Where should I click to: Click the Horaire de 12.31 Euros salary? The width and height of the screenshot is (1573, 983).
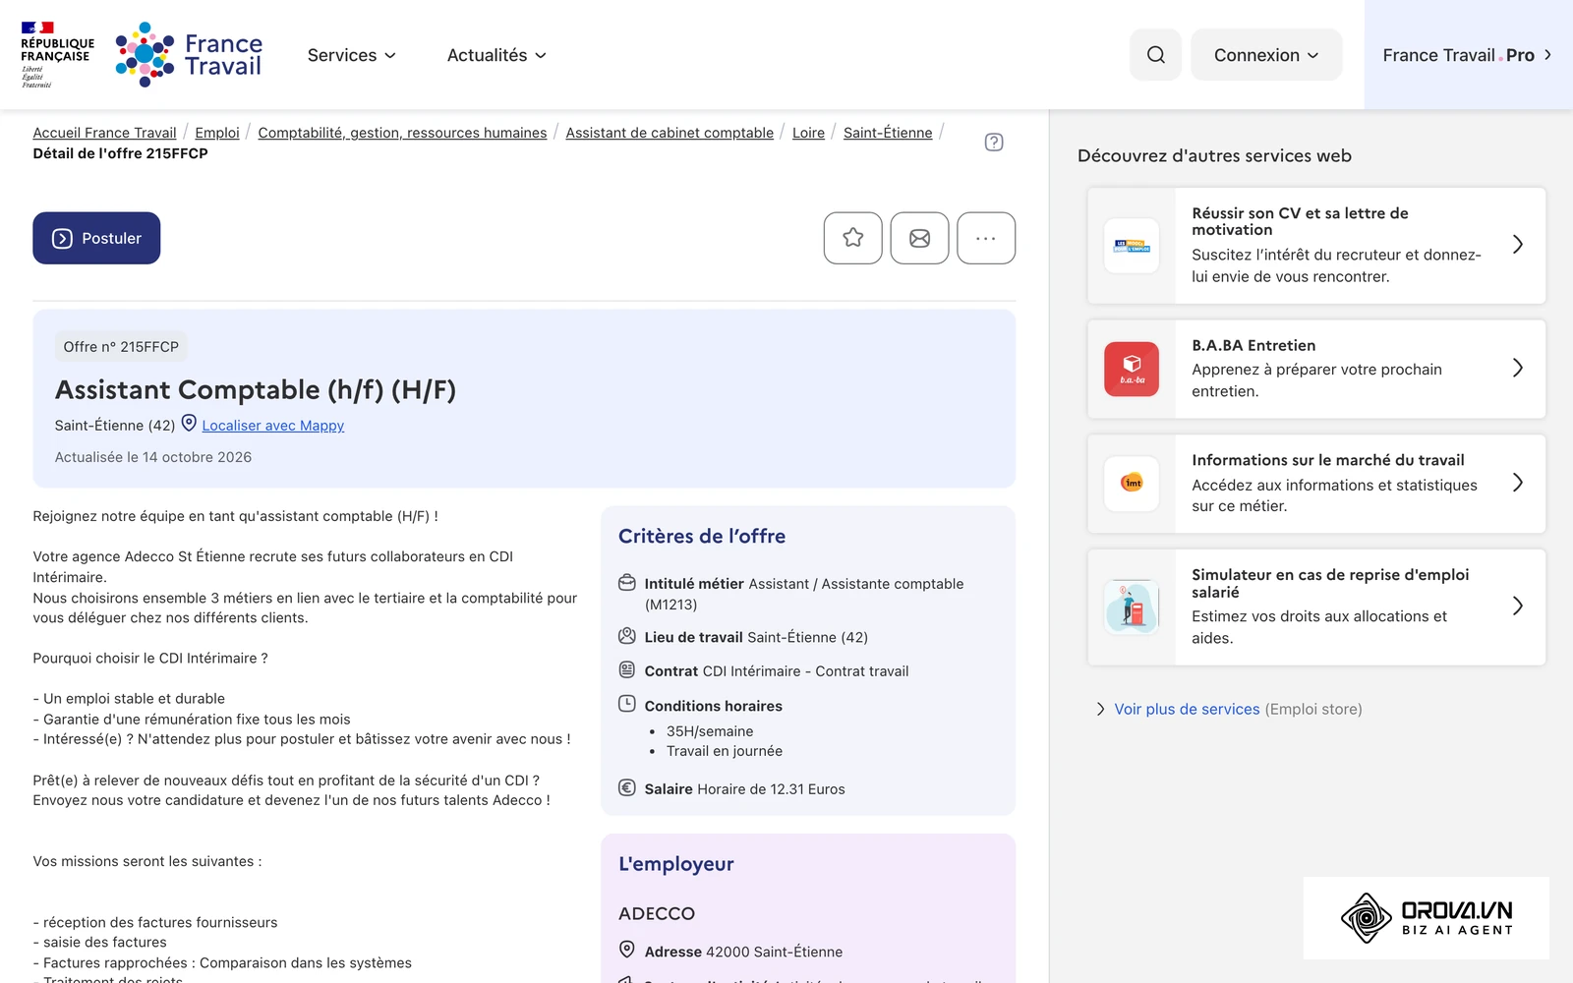click(x=771, y=789)
